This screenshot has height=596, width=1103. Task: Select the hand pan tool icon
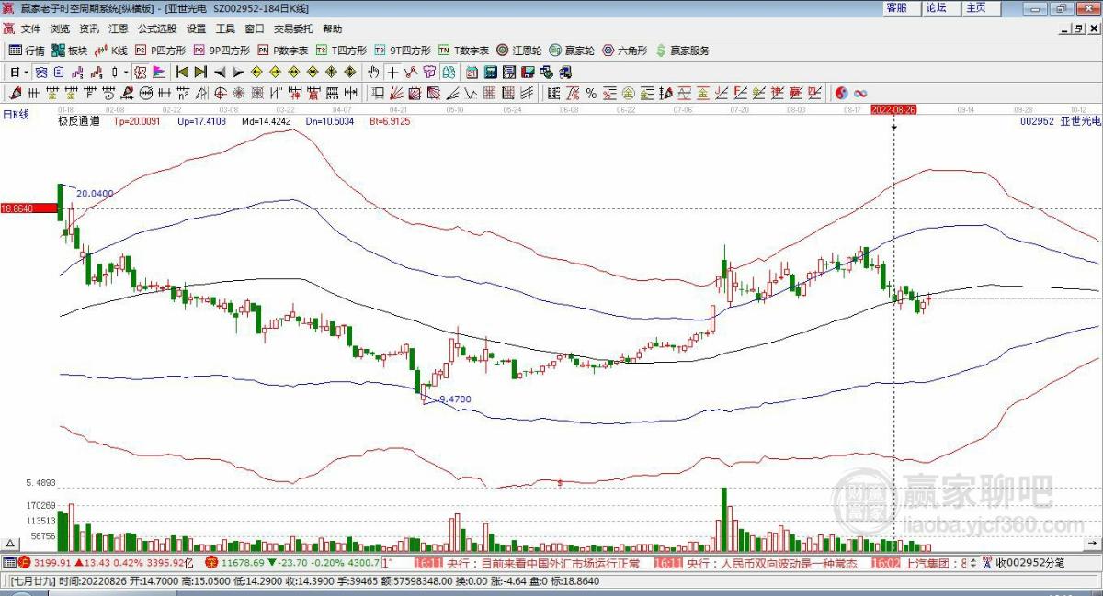pyautogui.click(x=374, y=72)
